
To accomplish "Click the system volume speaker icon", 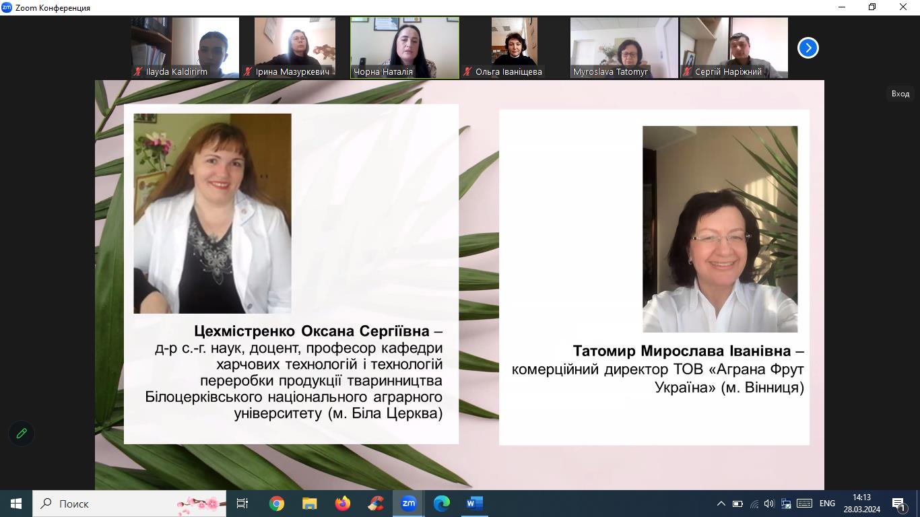I will click(769, 504).
